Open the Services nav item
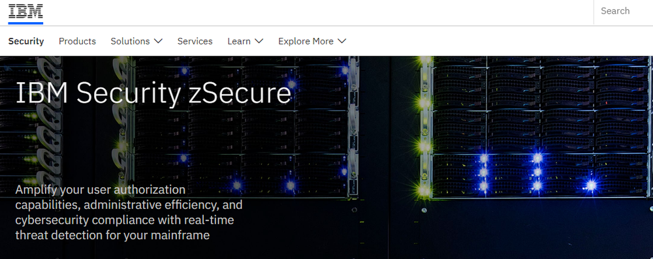 click(195, 41)
